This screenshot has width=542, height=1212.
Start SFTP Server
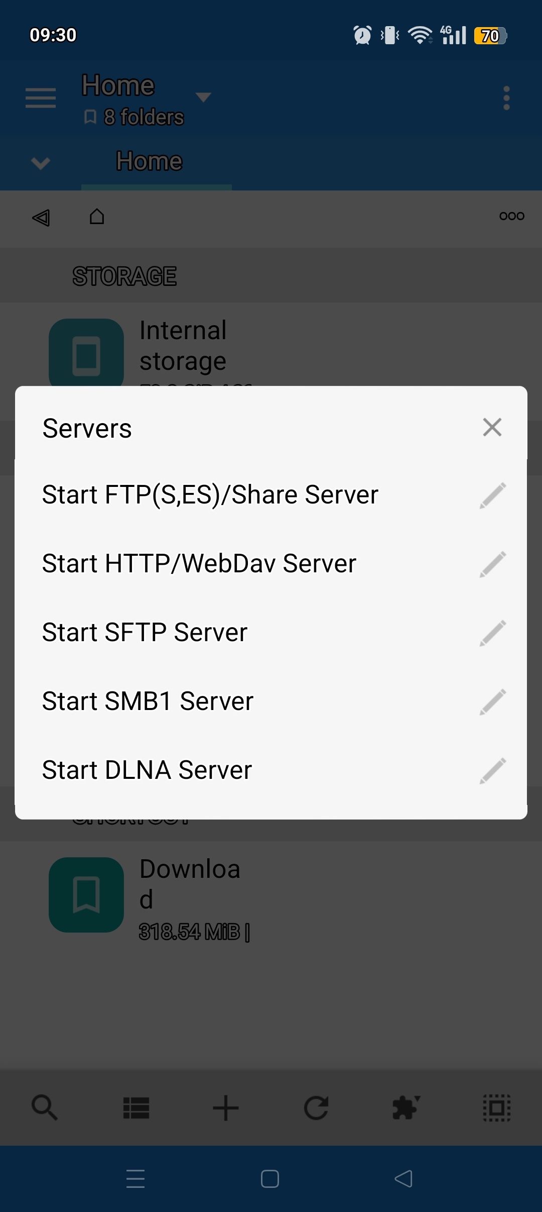coord(145,633)
